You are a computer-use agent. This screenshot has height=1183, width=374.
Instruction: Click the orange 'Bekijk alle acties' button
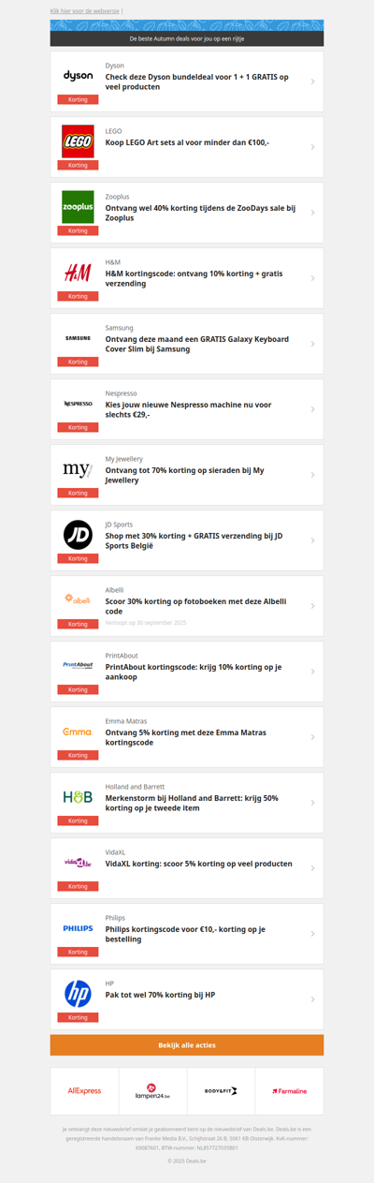pyautogui.click(x=187, y=1044)
